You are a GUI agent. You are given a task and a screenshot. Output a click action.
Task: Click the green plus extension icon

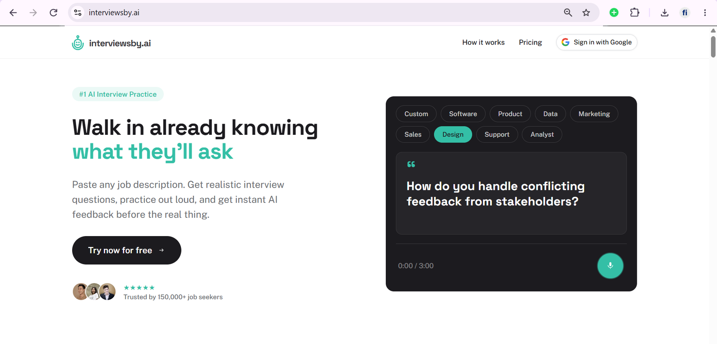pyautogui.click(x=614, y=13)
